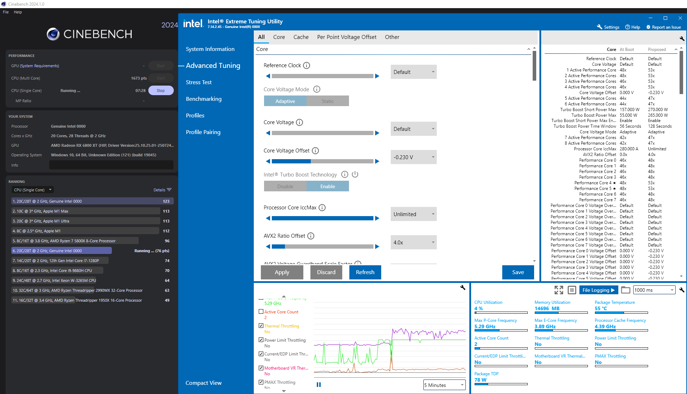The image size is (687, 394).
Task: Open logging interval 1000 ms dropdown
Action: pyautogui.click(x=654, y=290)
